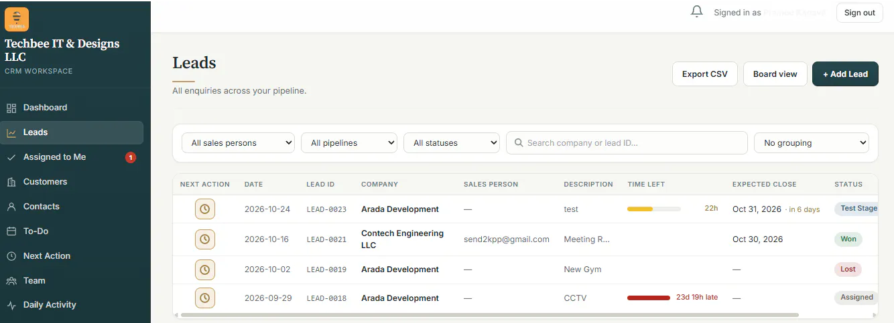Screen dimensions: 894x323
Task: Click next action clock for LEAD-0023
Action: [x=205, y=209]
